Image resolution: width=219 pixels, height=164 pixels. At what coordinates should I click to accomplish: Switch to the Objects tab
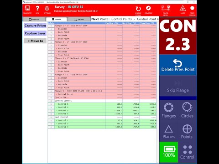pos(34,19)
